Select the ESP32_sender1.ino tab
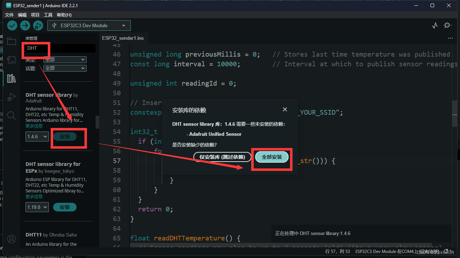460x258 pixels. [x=123, y=38]
